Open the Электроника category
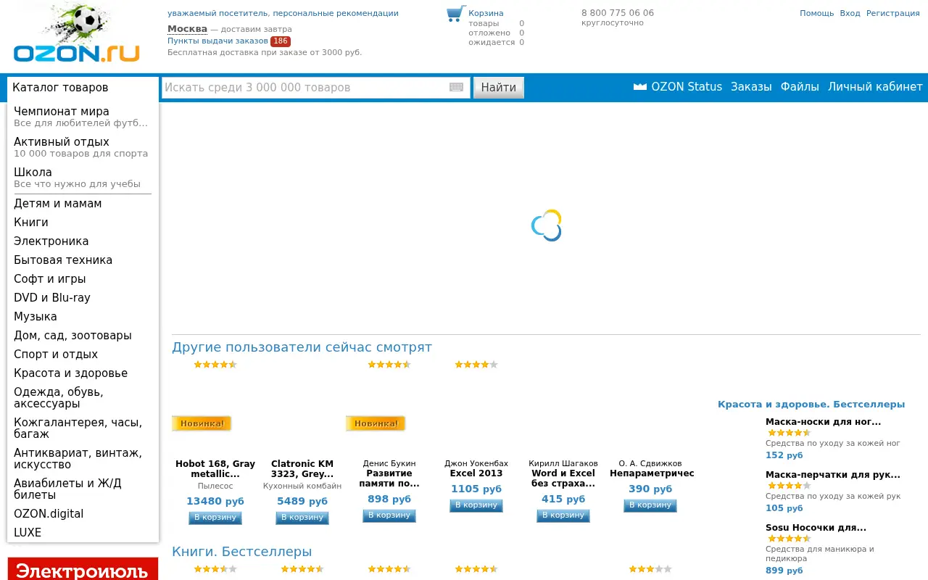928x580 pixels. [51, 241]
